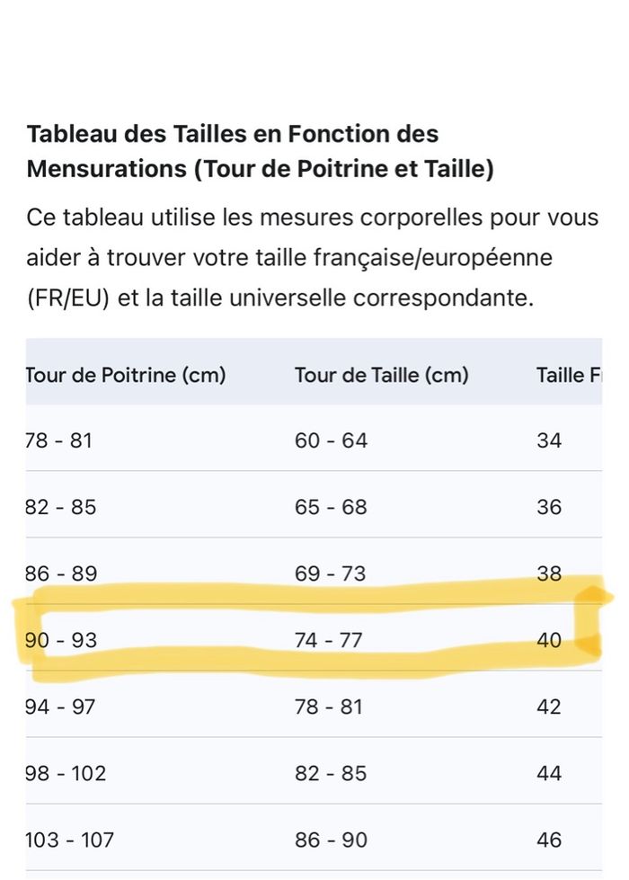The height and width of the screenshot is (880, 629).
Task: Select the size 46 cell
Action: pos(549,840)
